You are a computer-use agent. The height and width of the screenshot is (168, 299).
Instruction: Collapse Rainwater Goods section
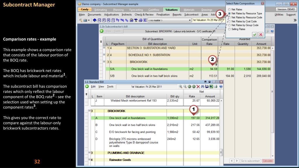tap(89, 159)
